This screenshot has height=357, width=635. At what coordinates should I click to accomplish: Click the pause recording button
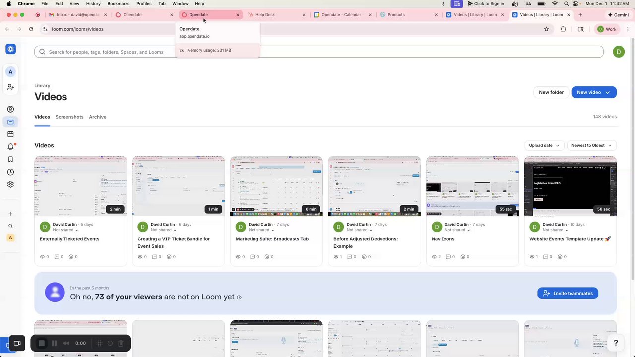54,343
